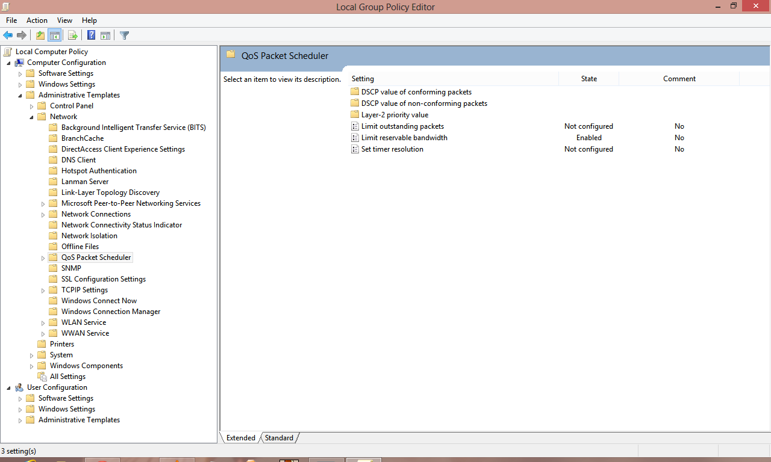Click the folder icon in the QoS Packet Scheduler header
Screen dimensions: 771x462
231,55
